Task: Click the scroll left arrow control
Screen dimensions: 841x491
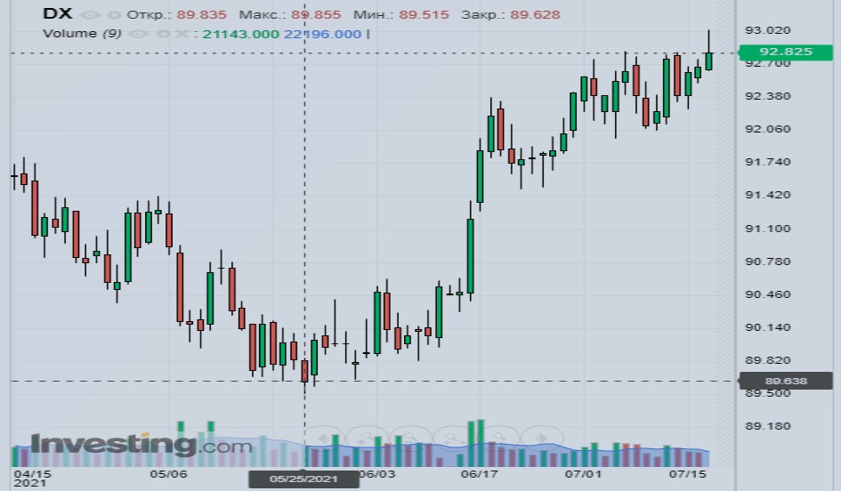Action: point(324,439)
